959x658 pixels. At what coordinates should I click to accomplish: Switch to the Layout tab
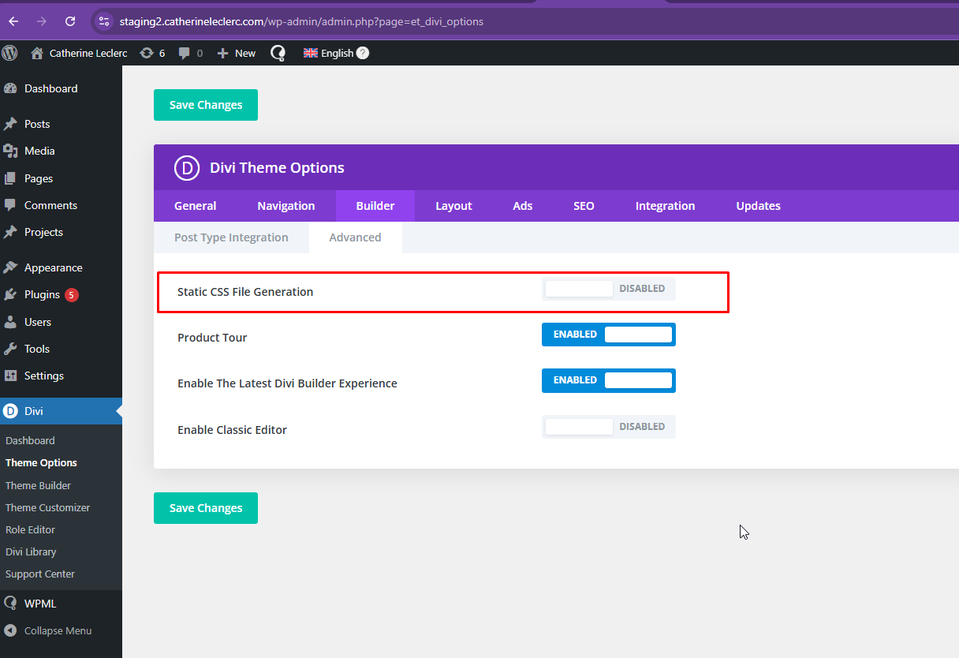[453, 206]
